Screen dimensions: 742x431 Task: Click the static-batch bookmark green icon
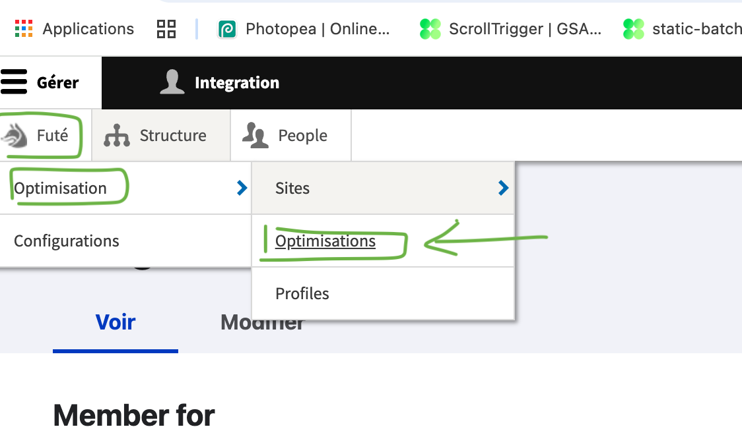(634, 29)
